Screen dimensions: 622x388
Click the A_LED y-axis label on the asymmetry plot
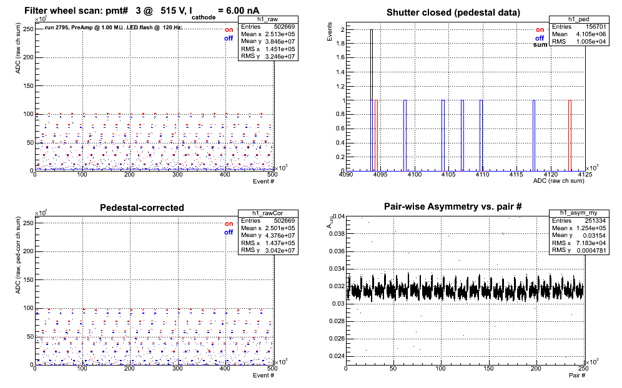(330, 221)
